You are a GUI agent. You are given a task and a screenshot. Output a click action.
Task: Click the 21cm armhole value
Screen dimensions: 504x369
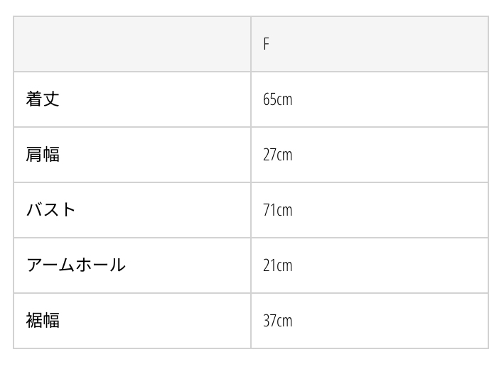[x=277, y=265]
